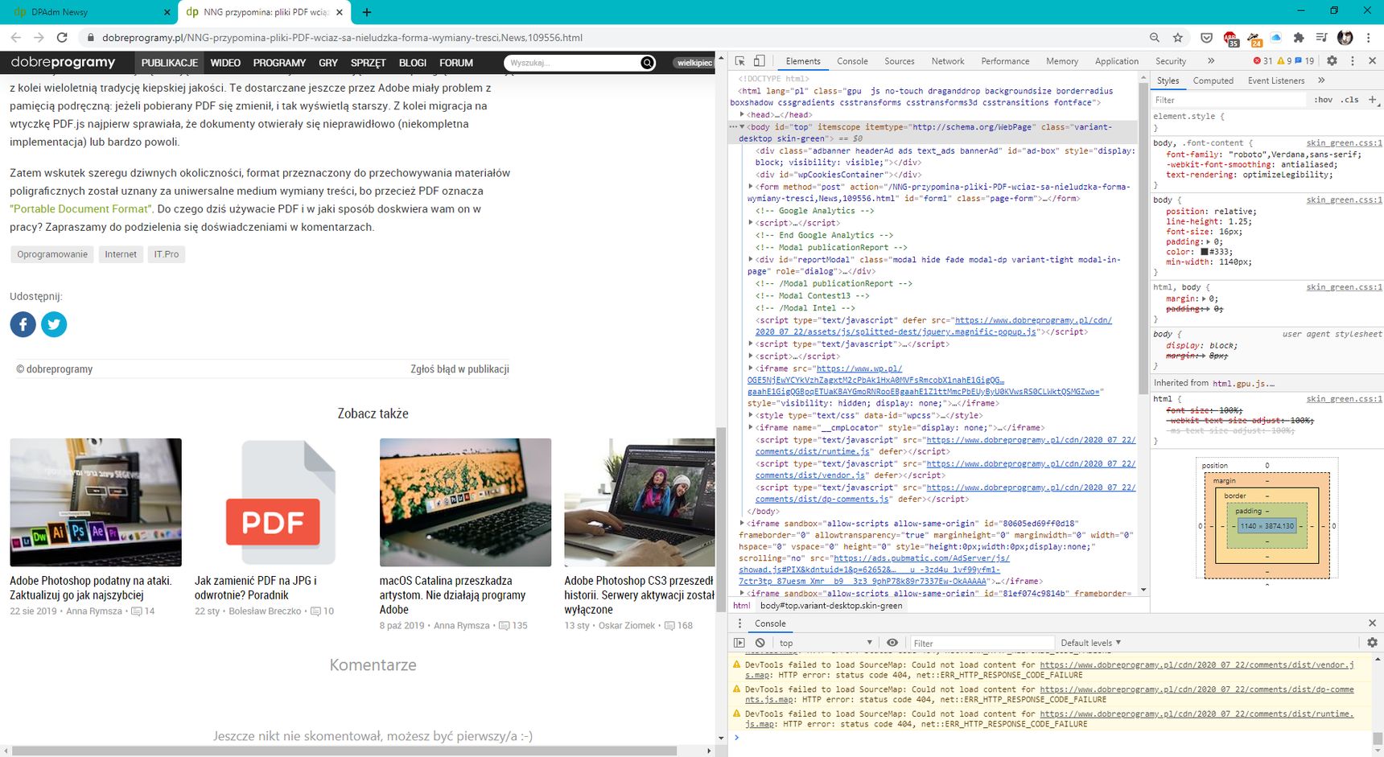Open jquery.magnific-popup.js script link
This screenshot has width=1384, height=757.
933,326
